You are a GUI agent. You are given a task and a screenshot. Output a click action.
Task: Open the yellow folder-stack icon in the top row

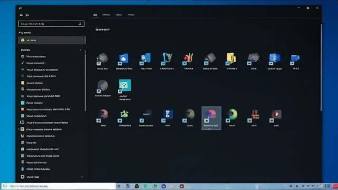pyautogui.click(x=232, y=59)
